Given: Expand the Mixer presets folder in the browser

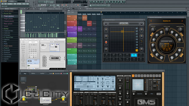Looking at the screenshot, I should click(8, 24).
